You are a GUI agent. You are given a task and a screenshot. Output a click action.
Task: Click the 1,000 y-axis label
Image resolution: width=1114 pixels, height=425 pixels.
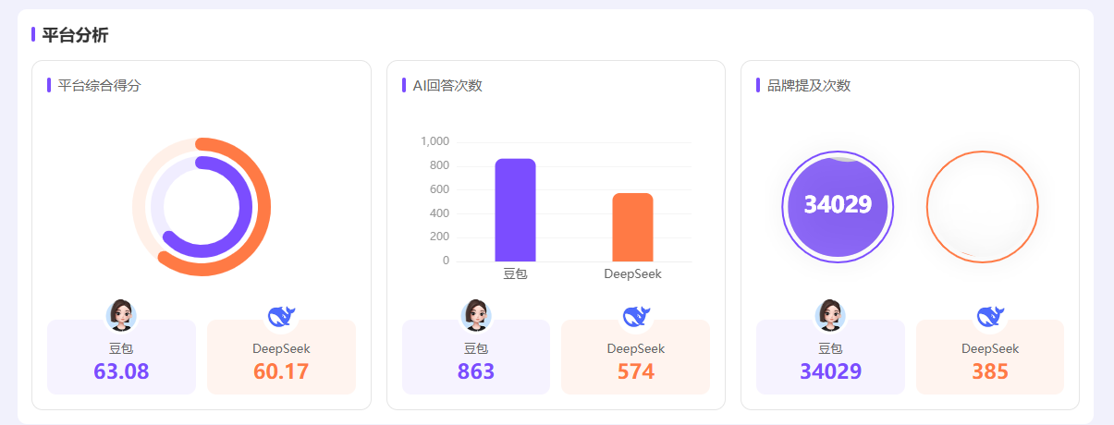coord(435,141)
